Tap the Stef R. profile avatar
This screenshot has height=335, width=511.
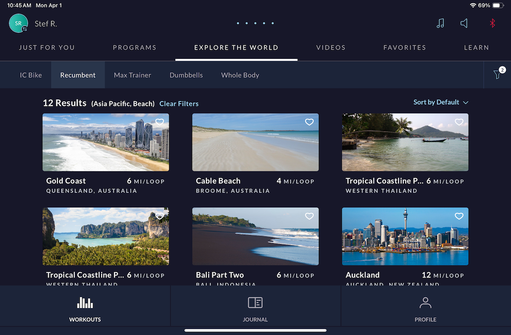click(x=18, y=23)
